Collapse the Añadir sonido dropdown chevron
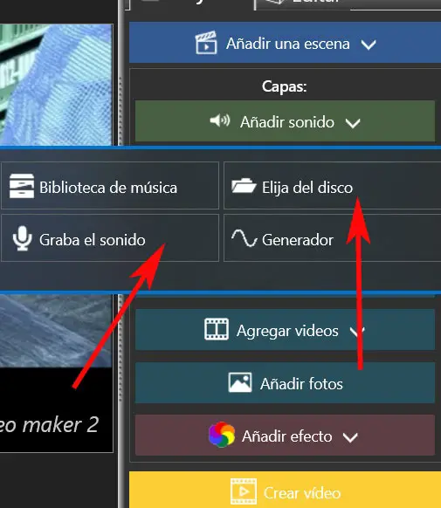 (353, 123)
